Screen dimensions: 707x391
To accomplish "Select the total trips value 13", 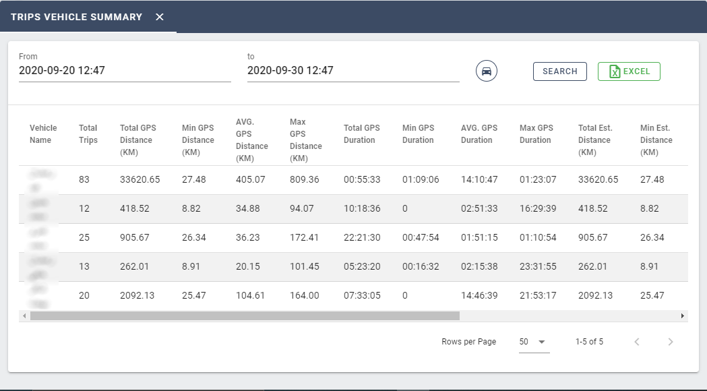I will (84, 266).
